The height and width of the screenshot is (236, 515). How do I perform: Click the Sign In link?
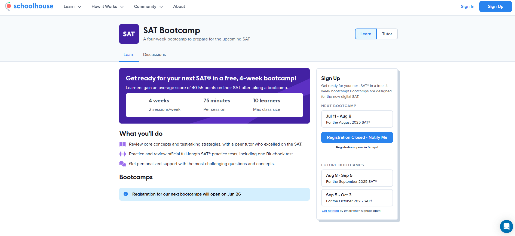467,7
